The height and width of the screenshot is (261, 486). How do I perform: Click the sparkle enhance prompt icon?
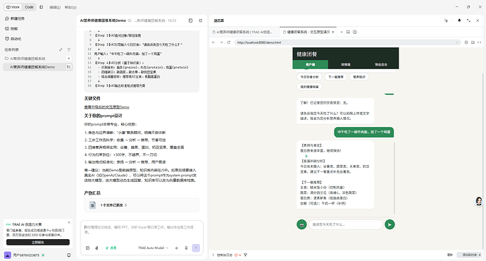pos(177,248)
